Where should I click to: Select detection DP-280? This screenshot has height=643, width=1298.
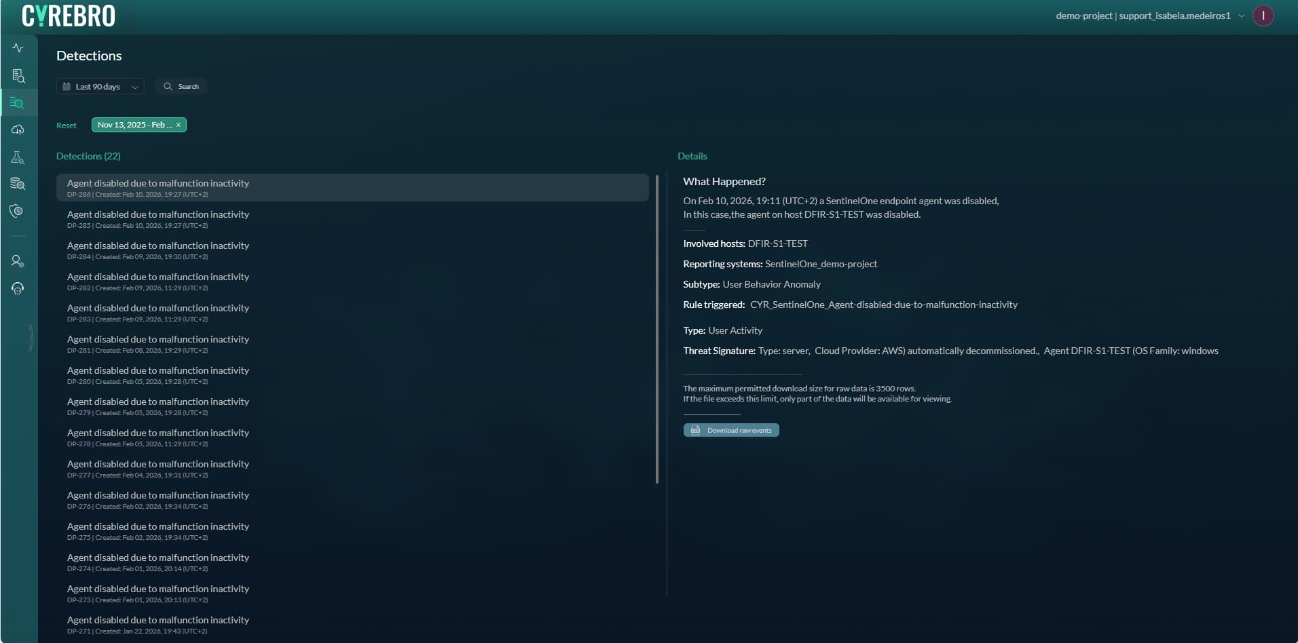[x=352, y=375]
